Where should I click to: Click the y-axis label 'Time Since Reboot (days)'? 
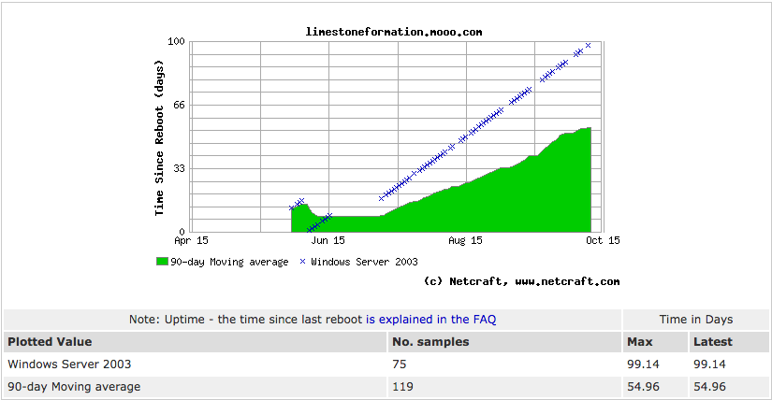(x=158, y=137)
